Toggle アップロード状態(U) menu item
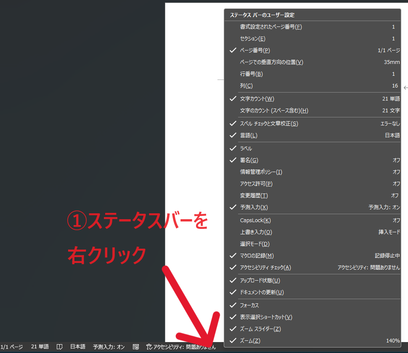Screen dimensions: 408x353 pos(312,280)
